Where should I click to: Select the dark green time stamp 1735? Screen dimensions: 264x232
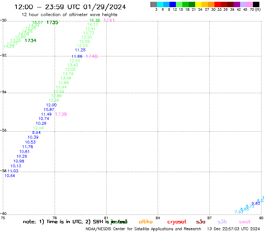[52, 22]
